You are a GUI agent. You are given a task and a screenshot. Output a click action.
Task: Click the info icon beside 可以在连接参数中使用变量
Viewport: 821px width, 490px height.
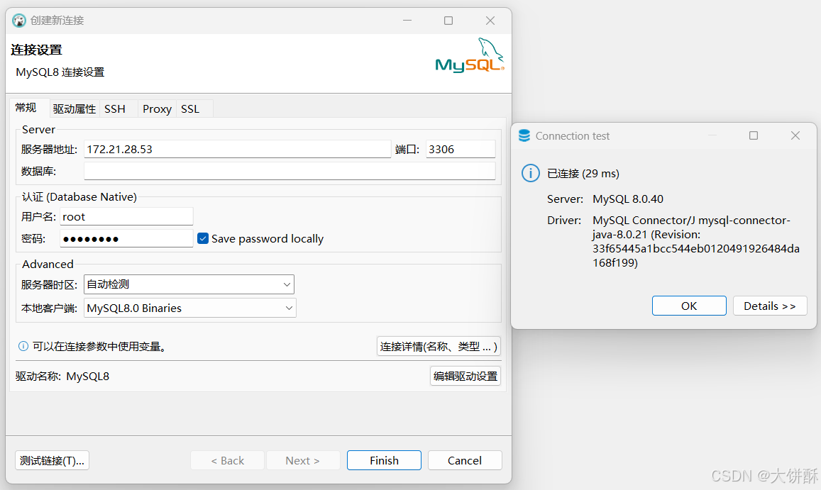[23, 346]
